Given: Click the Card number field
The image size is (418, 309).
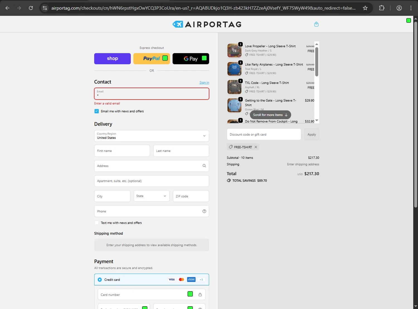Looking at the screenshot, I should coord(152,294).
